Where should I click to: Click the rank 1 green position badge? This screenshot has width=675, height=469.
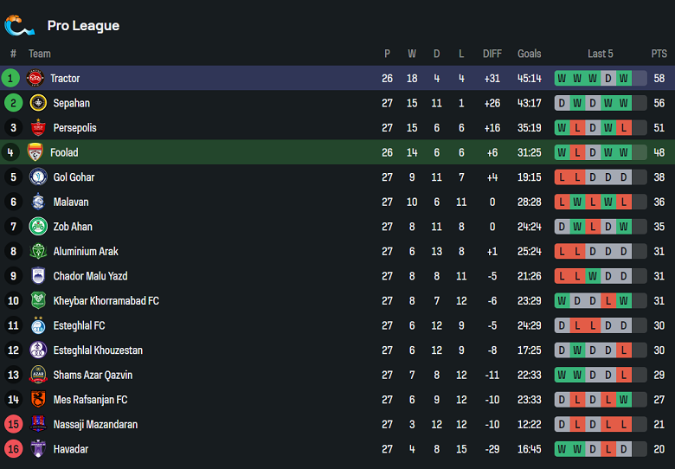tap(11, 79)
